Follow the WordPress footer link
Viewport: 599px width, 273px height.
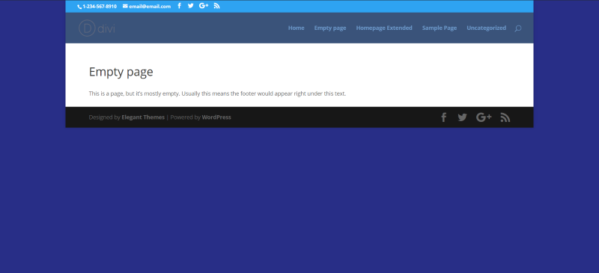coord(216,117)
